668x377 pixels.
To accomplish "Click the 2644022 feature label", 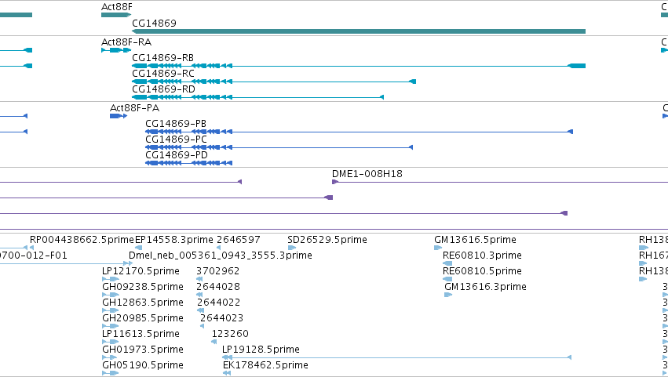I will (218, 303).
